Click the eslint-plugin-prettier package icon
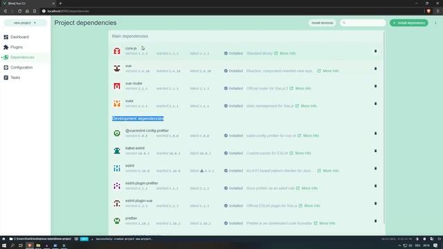 pos(117,186)
